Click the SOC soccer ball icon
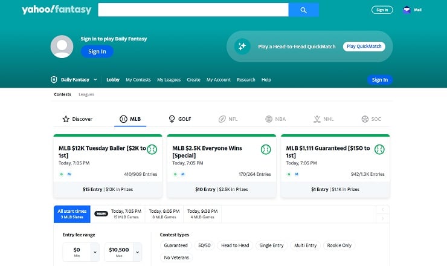 point(365,119)
